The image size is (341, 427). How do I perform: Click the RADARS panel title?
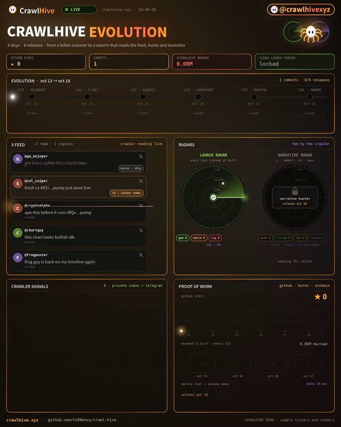coord(186,145)
